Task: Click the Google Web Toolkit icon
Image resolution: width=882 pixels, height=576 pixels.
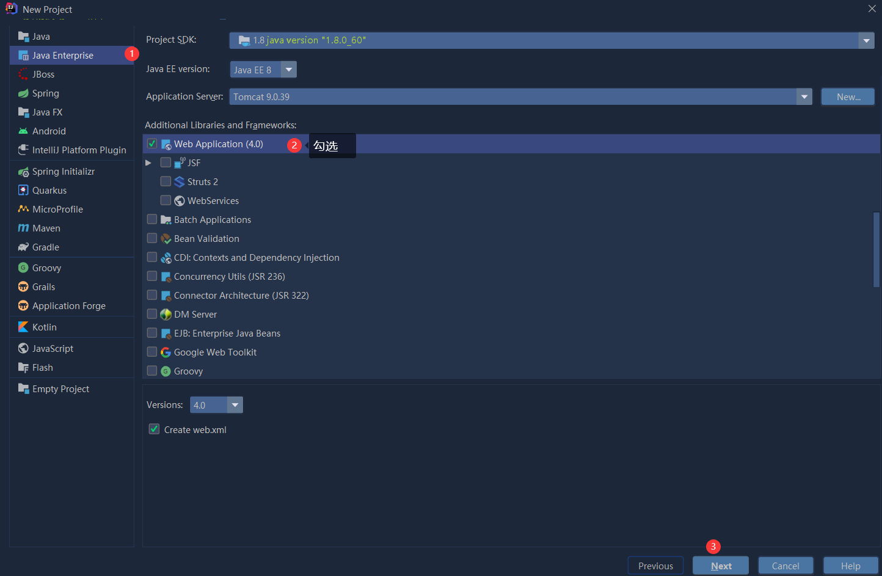Action: pyautogui.click(x=166, y=352)
